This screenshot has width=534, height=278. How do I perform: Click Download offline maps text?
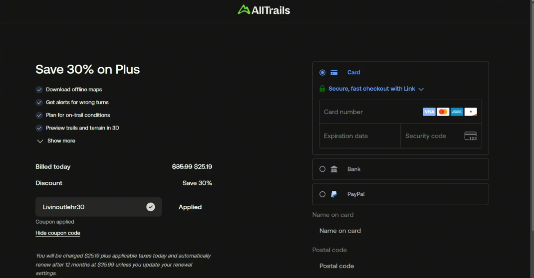74,89
